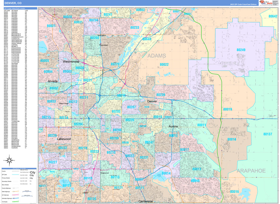The image size is (280, 204).
Task: Click the Lakewood city label on map
Action: [x=64, y=140]
